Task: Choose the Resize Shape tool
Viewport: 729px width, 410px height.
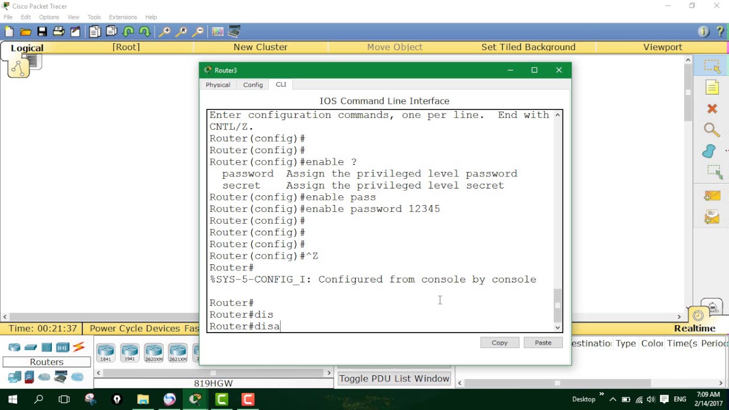Action: tap(714, 171)
